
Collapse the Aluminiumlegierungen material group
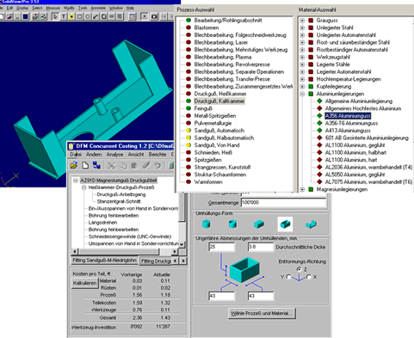pos(302,94)
